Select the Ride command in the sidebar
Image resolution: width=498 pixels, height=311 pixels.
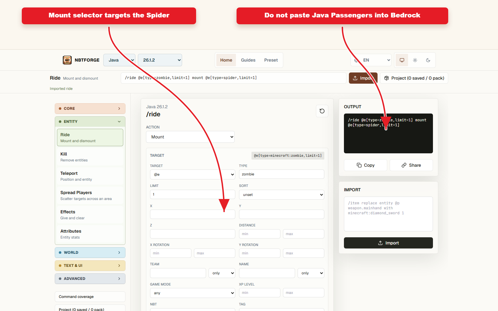(90, 137)
